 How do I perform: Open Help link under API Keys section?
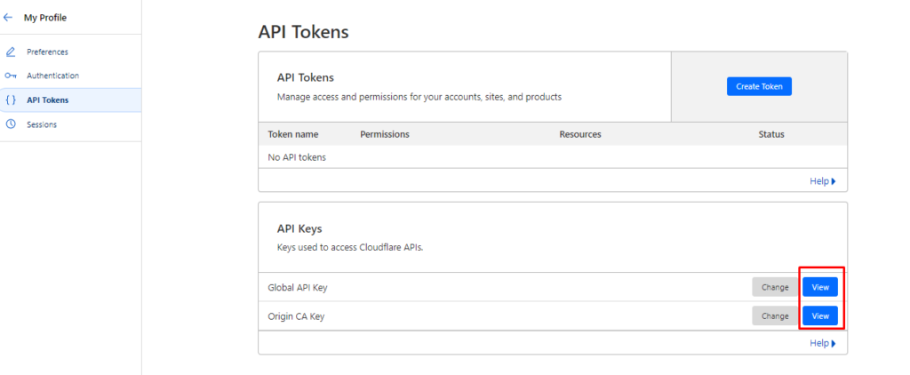coord(822,343)
